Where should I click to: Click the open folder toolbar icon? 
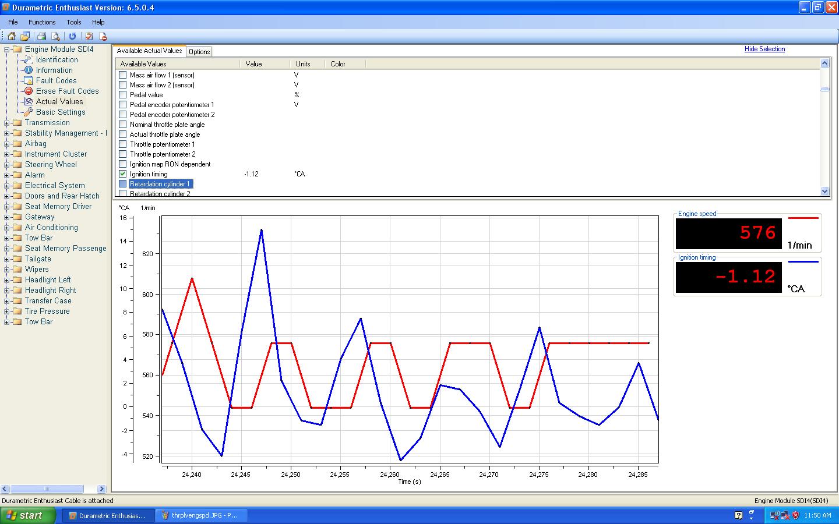[26, 36]
